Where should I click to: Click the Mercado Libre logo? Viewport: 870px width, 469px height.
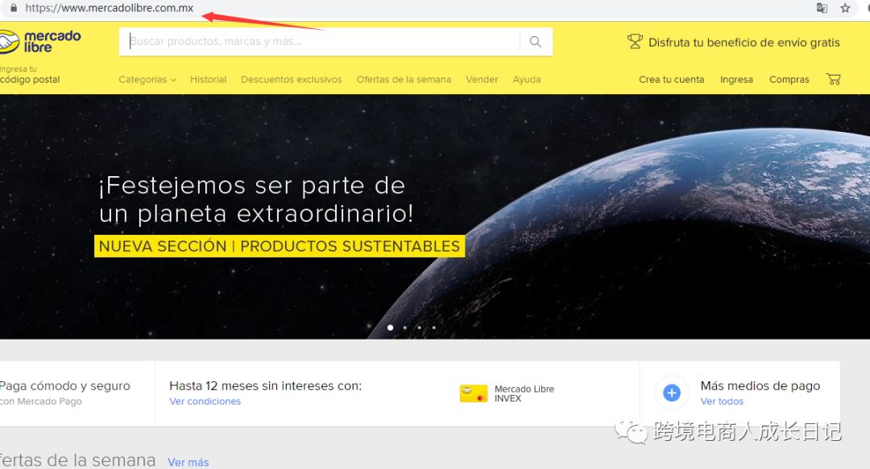click(40, 42)
